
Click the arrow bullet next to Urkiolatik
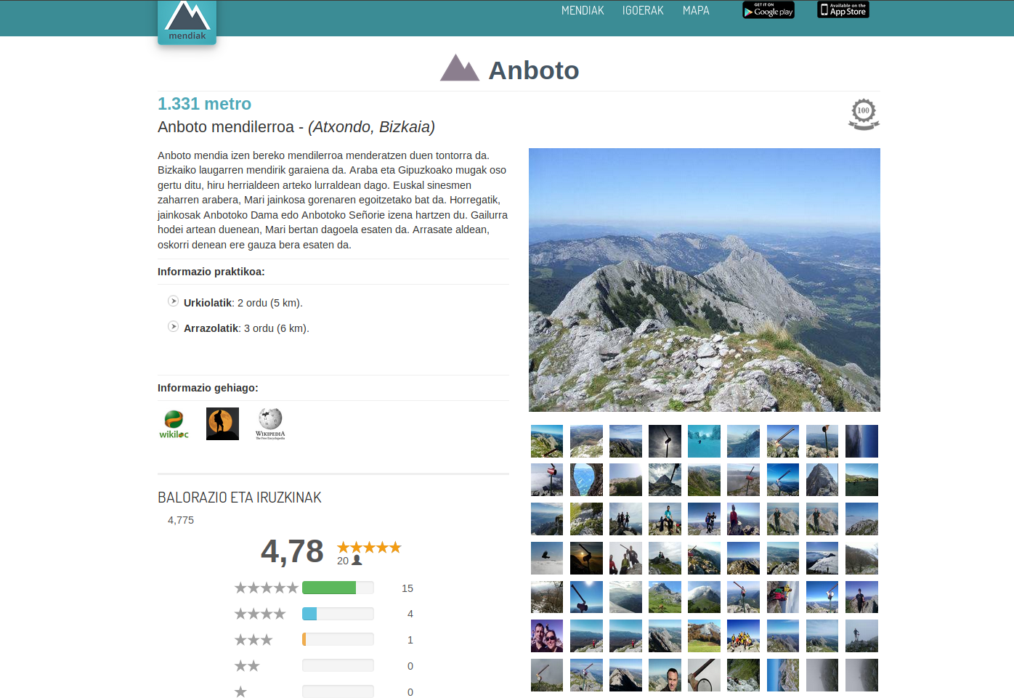173,301
